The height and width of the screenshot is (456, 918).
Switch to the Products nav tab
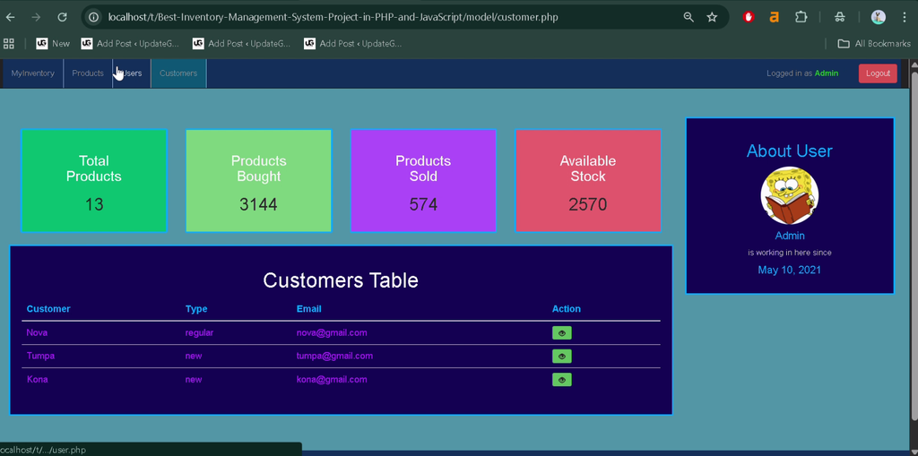pyautogui.click(x=88, y=73)
